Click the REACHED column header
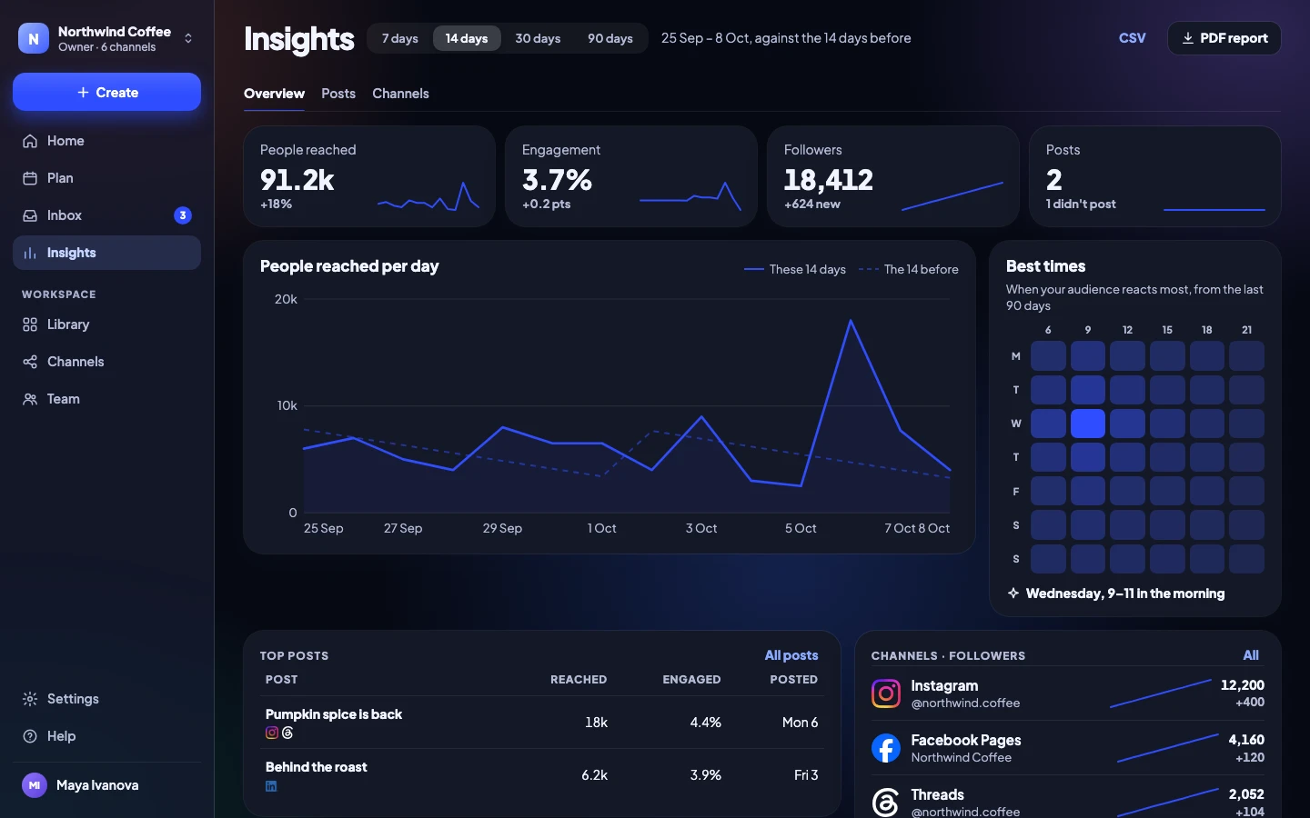The image size is (1310, 818). (x=579, y=680)
